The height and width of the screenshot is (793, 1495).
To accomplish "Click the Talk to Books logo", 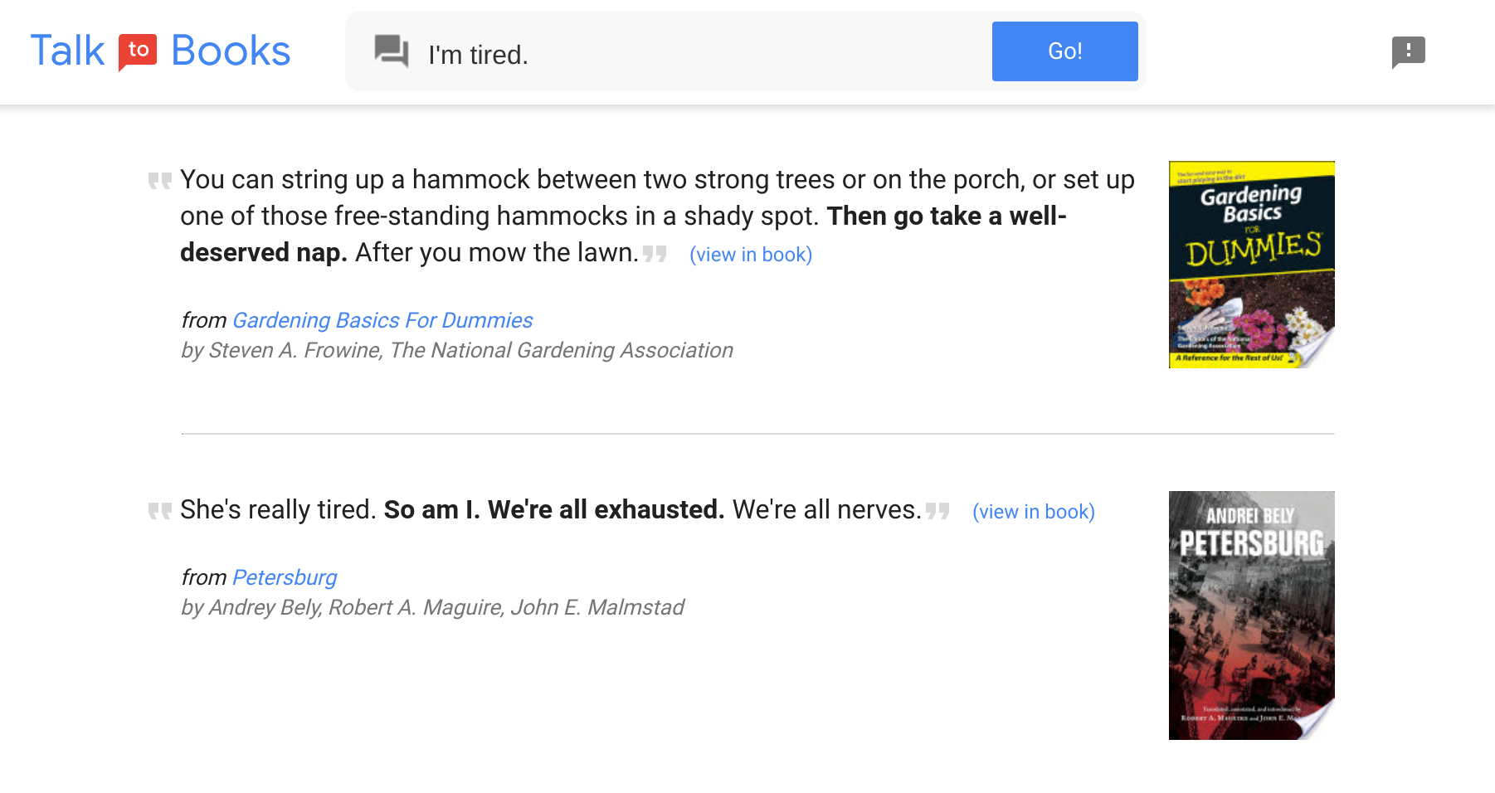I will [160, 50].
